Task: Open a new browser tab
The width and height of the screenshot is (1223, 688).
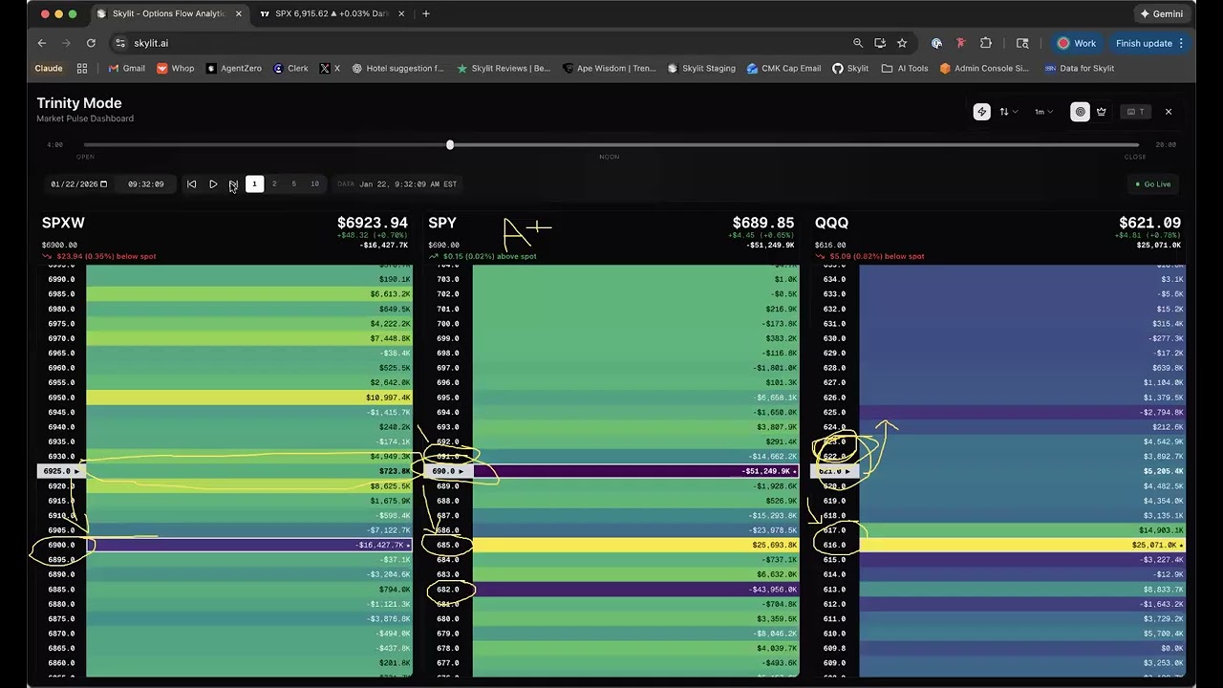Action: coord(426,14)
